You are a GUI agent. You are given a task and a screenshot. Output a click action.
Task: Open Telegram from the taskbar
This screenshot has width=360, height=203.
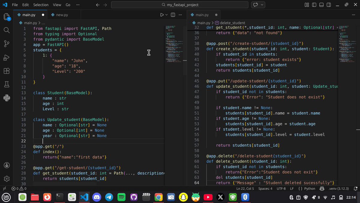[x=109, y=197]
